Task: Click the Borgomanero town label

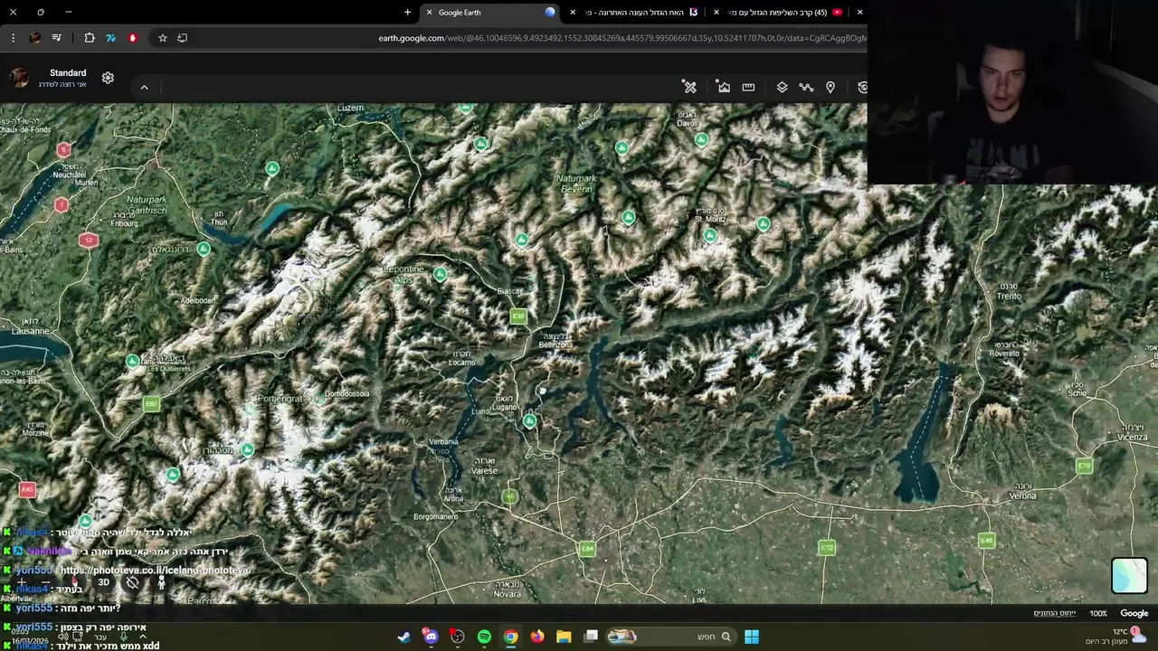Action: [435, 516]
